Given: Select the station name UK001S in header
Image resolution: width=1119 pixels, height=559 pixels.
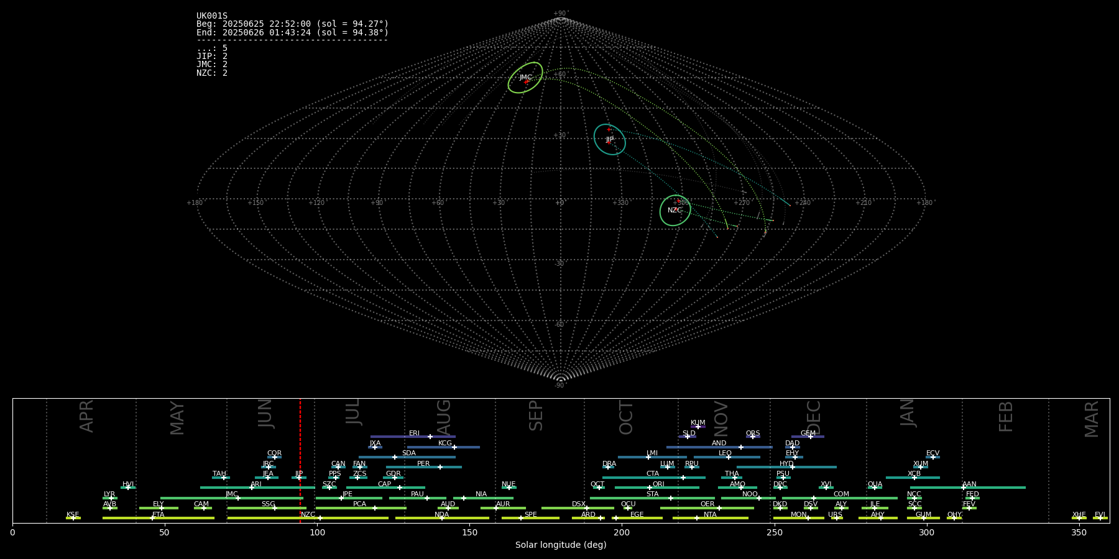Looking at the screenshot, I should (x=212, y=16).
